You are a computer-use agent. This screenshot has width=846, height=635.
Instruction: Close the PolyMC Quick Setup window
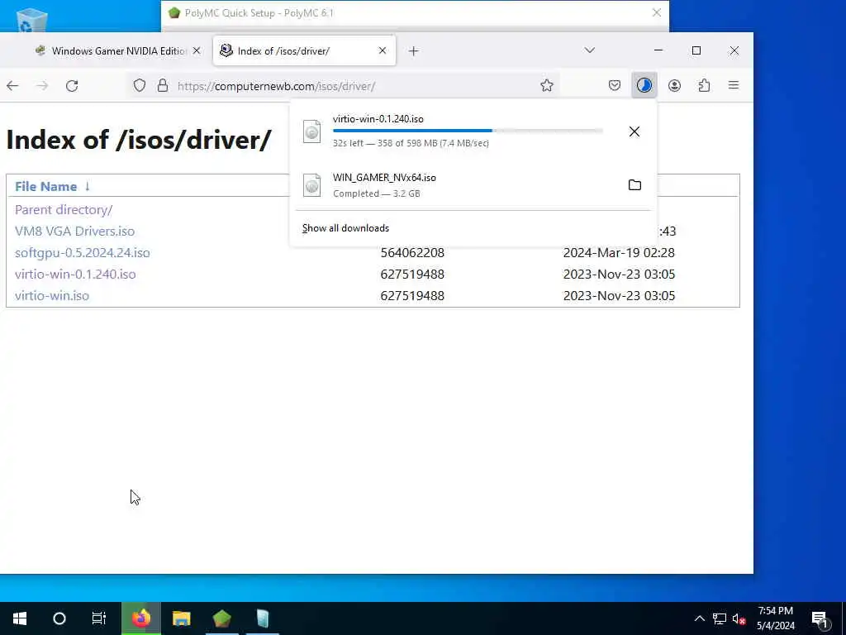pyautogui.click(x=657, y=12)
